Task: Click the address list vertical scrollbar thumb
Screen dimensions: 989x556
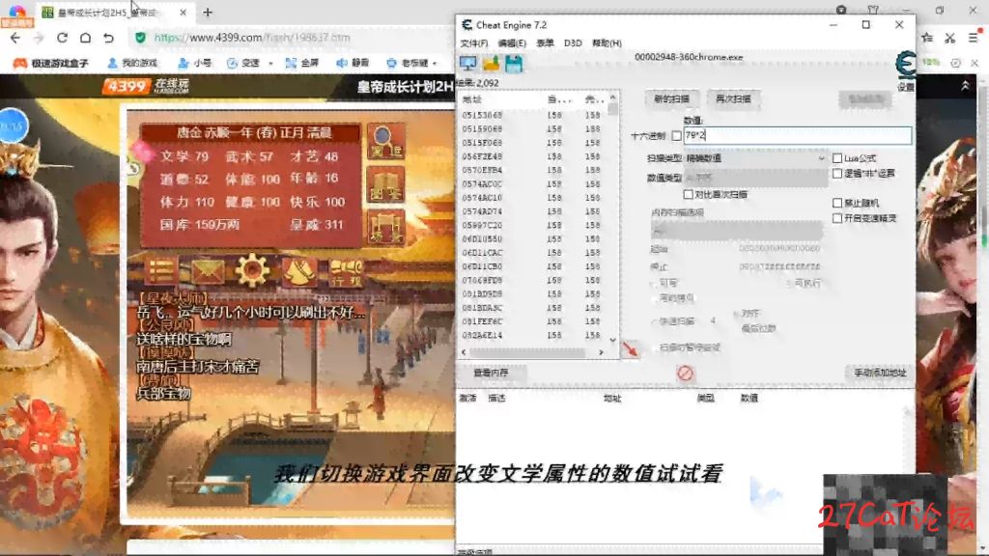Action: coord(612,109)
